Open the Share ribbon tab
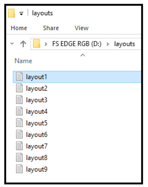The width and height of the screenshot is (148, 187). pyautogui.click(x=51, y=28)
